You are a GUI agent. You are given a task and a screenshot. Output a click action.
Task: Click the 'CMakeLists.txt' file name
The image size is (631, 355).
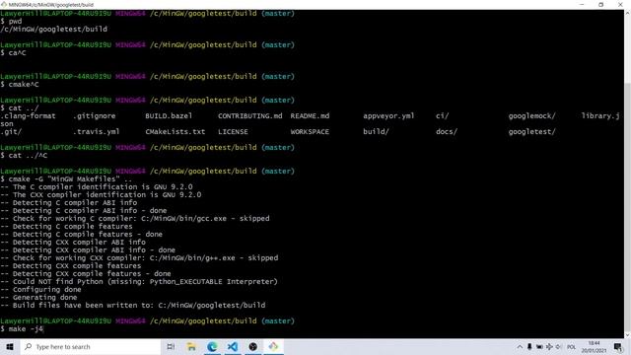175,131
